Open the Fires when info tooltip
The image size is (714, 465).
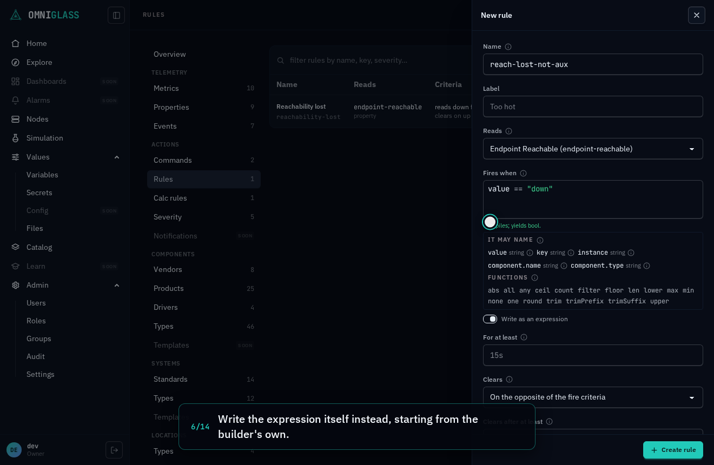[x=523, y=173]
